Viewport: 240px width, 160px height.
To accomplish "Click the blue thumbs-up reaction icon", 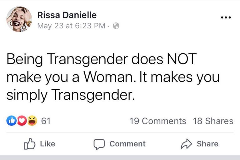I will coord(12,121).
